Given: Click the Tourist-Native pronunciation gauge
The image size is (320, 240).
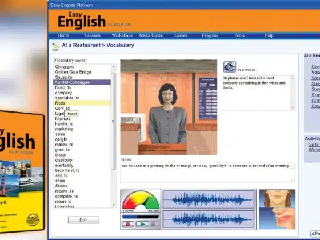Looking at the screenshot, I should pos(141,201).
